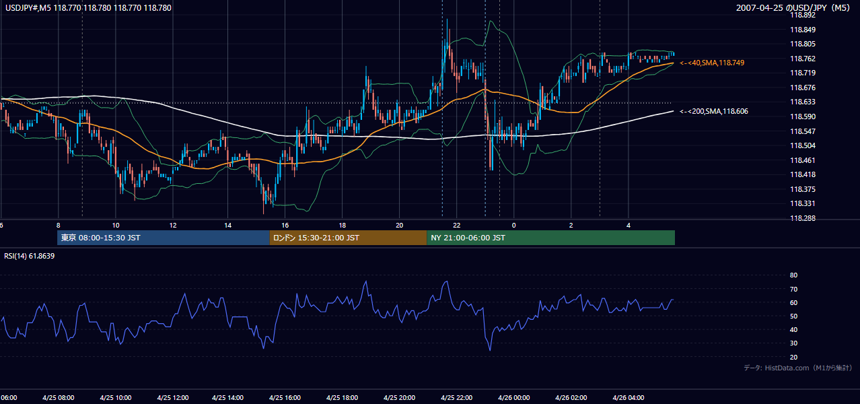Click hour tick 22 under price chart

coord(457,225)
